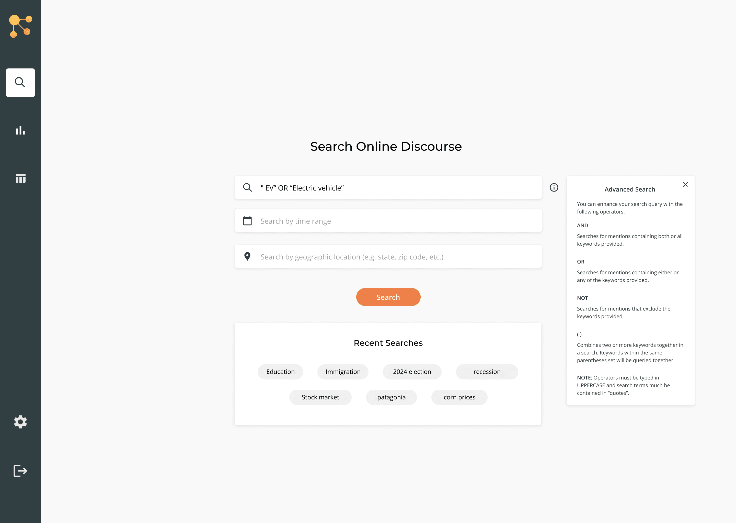
Task: Select the Immigration recent search chip
Action: [x=343, y=372]
